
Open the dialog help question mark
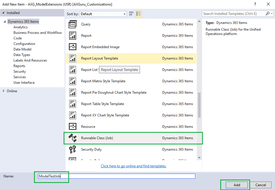coord(255,4)
